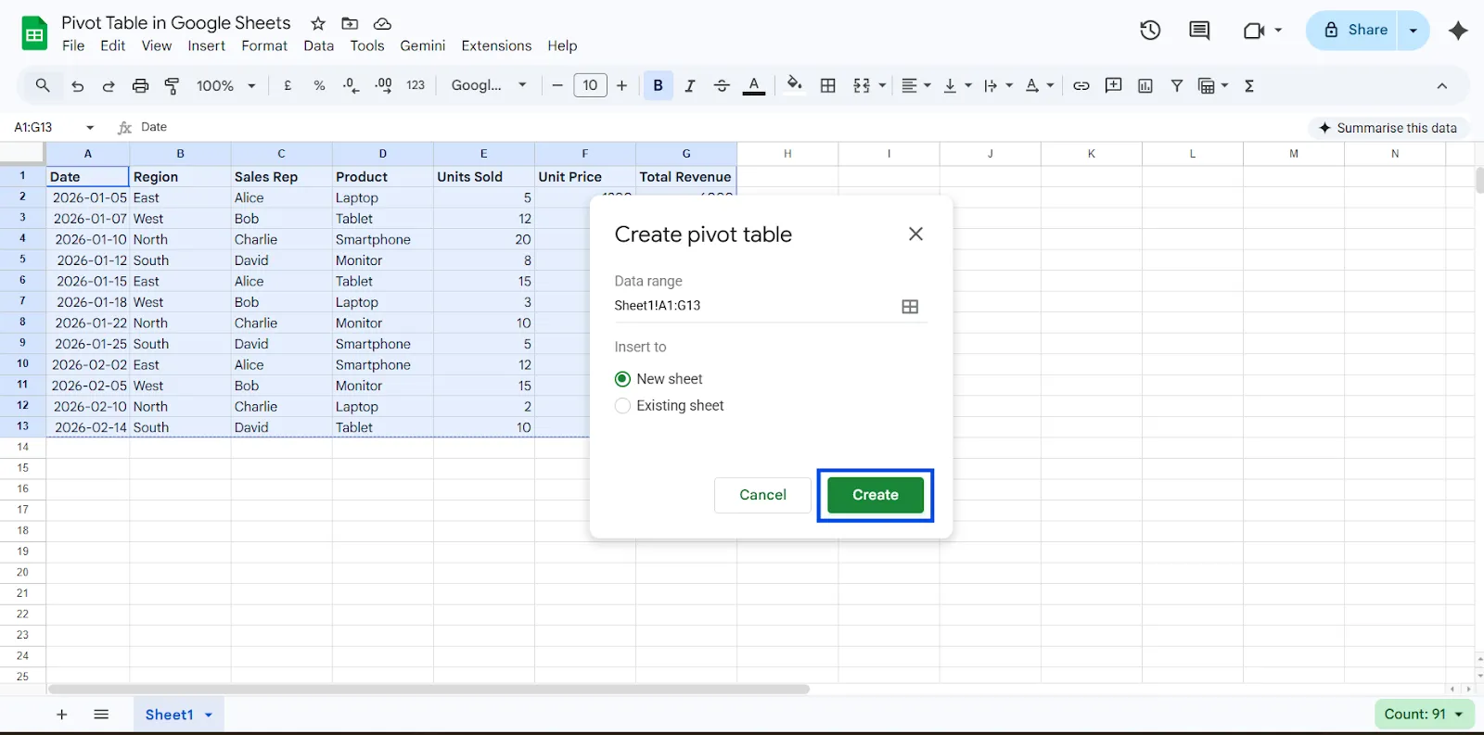Image resolution: width=1484 pixels, height=735 pixels.
Task: Open the zoom 100% dropdown
Action: (x=225, y=85)
